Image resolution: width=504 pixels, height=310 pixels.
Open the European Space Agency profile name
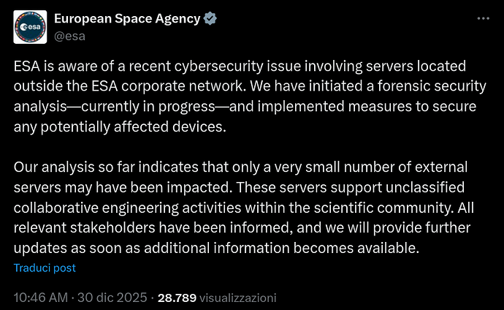click(x=127, y=19)
